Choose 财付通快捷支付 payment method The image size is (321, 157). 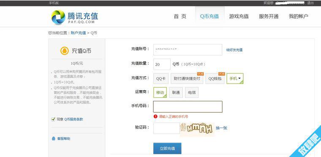(187, 78)
